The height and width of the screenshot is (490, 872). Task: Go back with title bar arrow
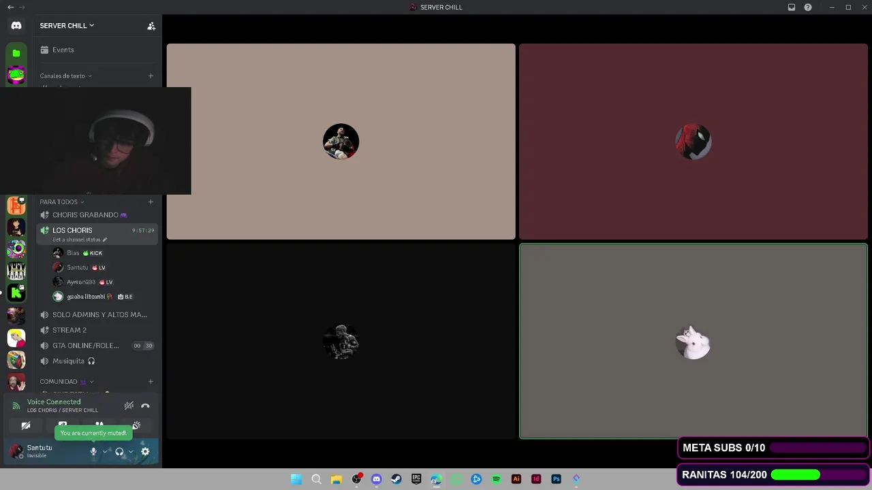[x=10, y=7]
